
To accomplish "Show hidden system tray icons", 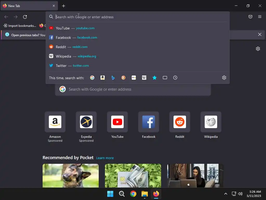I will tap(226, 194).
